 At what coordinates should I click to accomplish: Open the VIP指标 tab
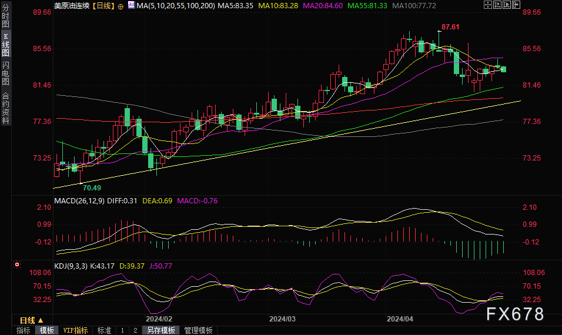pos(75,330)
